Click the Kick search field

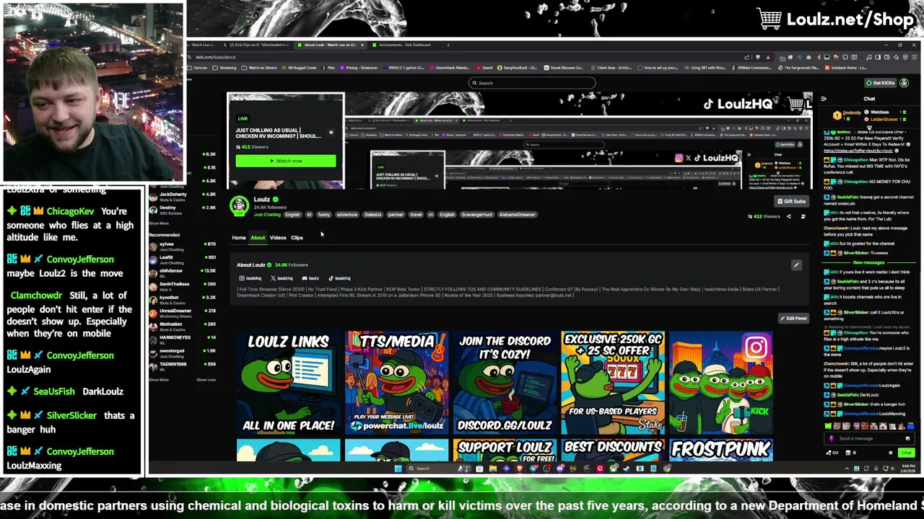pyautogui.click(x=532, y=83)
